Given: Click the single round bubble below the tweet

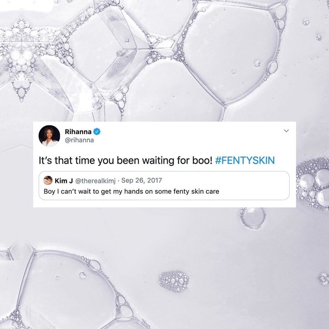Looking at the screenshot, I should [x=253, y=218].
